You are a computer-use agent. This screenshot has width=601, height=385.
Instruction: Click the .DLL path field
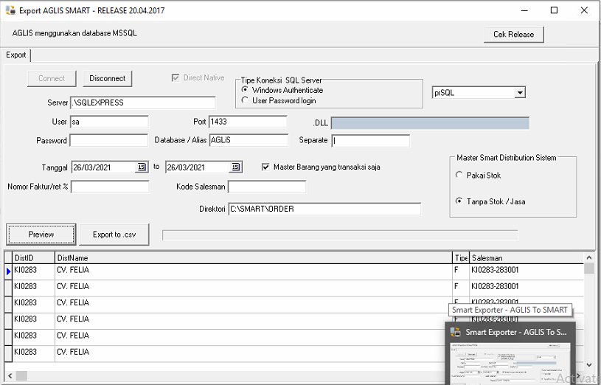click(430, 123)
